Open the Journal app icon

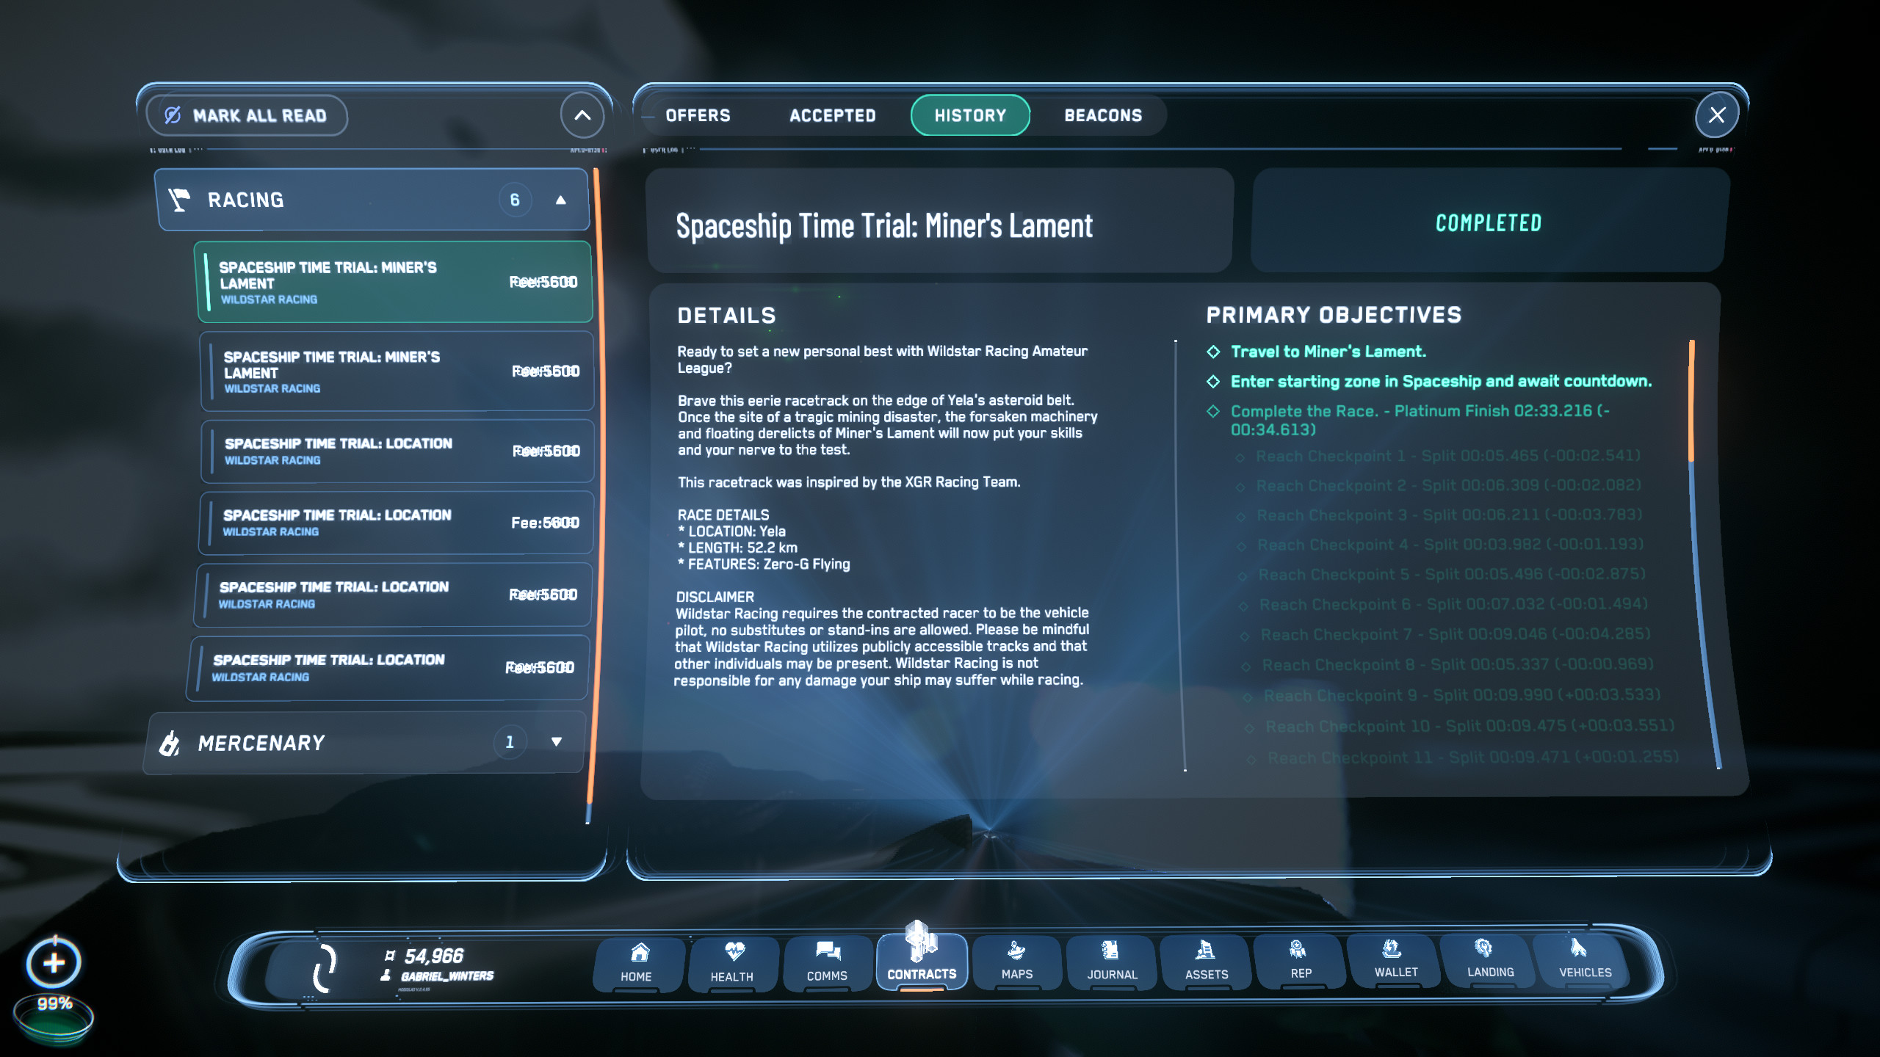(1112, 962)
